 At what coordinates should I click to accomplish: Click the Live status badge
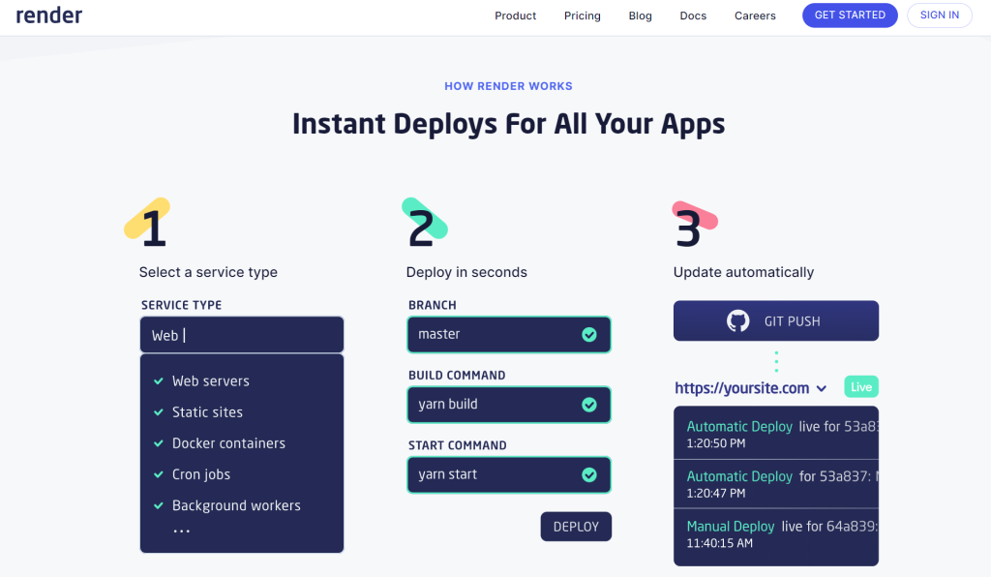point(860,387)
